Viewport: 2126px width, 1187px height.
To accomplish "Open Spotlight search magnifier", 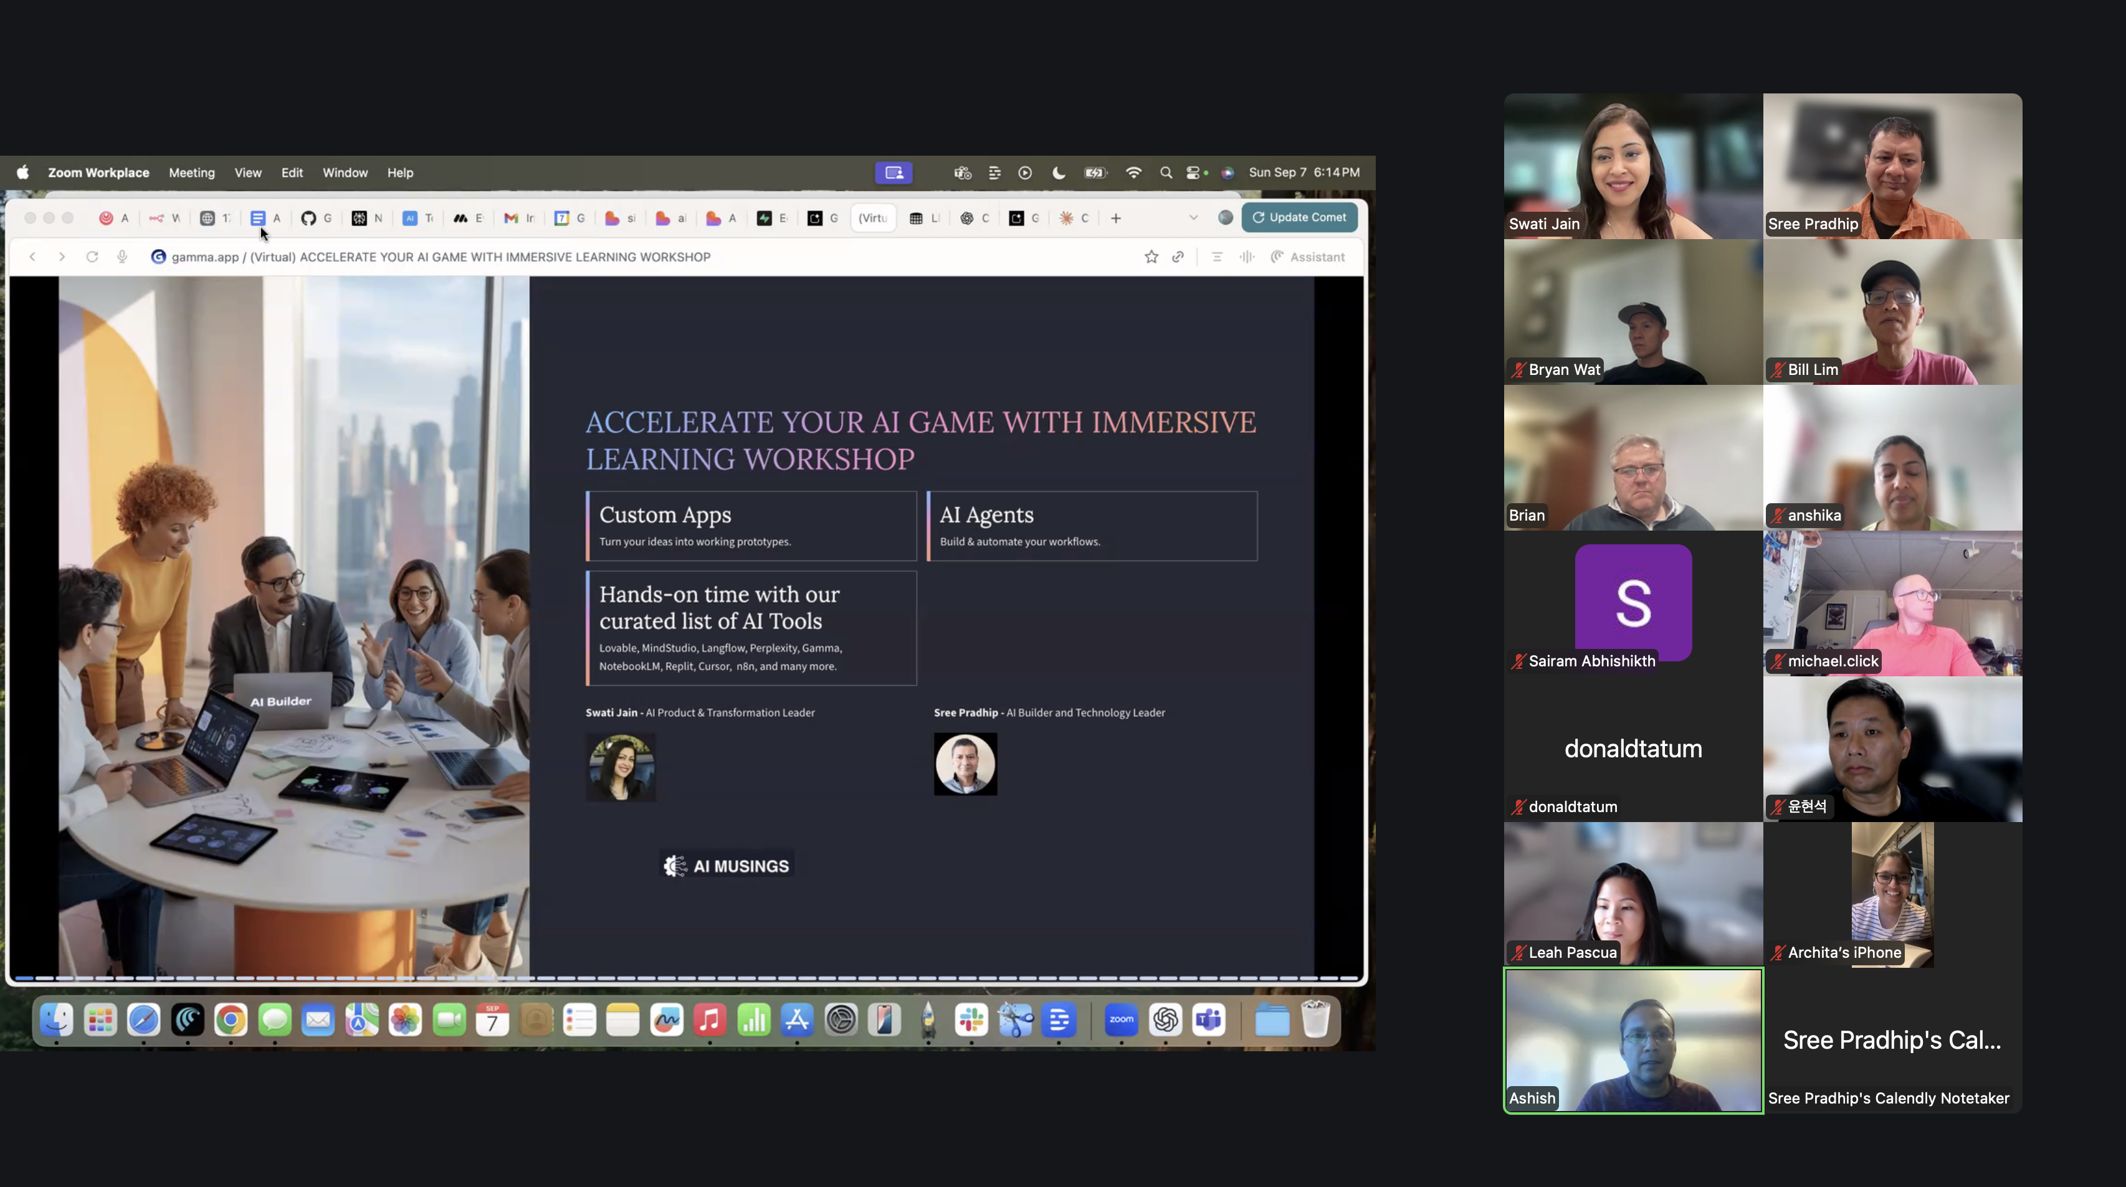I will (x=1166, y=173).
